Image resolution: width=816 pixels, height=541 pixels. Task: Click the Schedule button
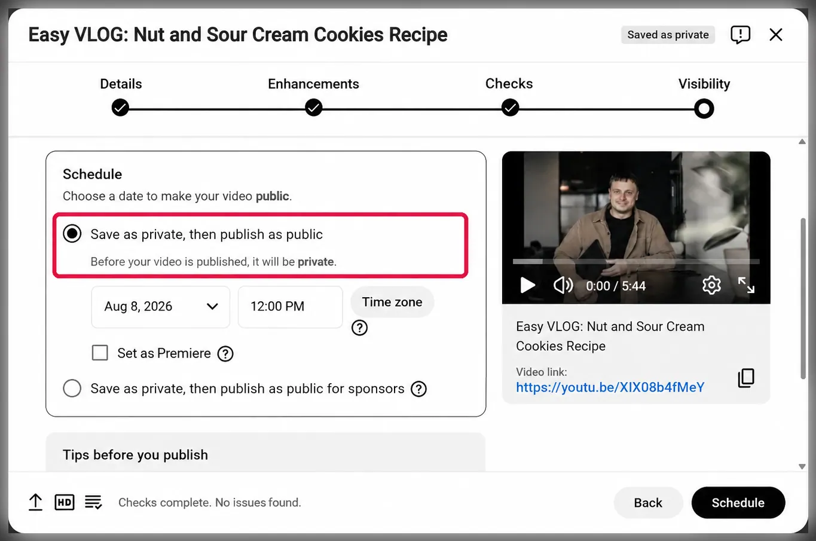click(738, 503)
